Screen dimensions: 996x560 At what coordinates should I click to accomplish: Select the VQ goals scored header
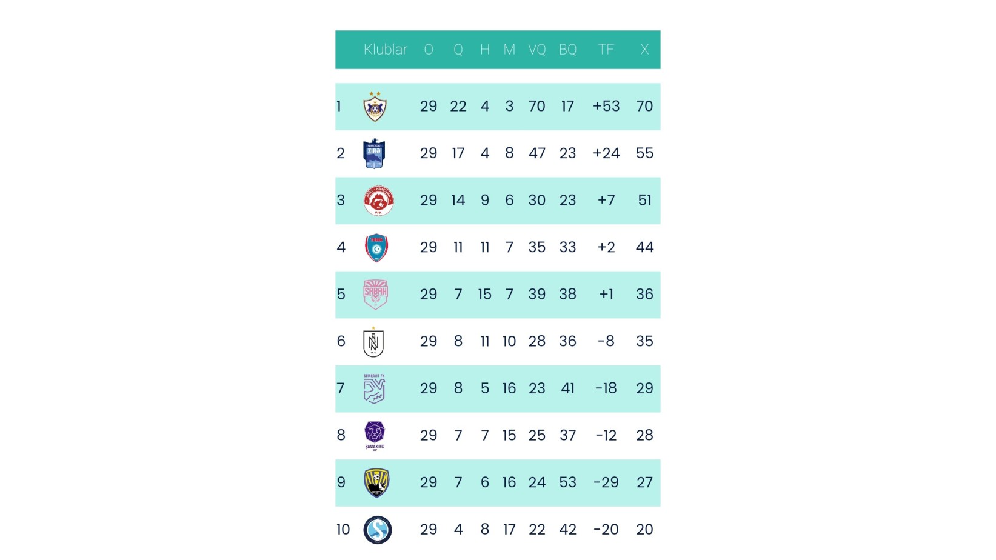pyautogui.click(x=537, y=50)
